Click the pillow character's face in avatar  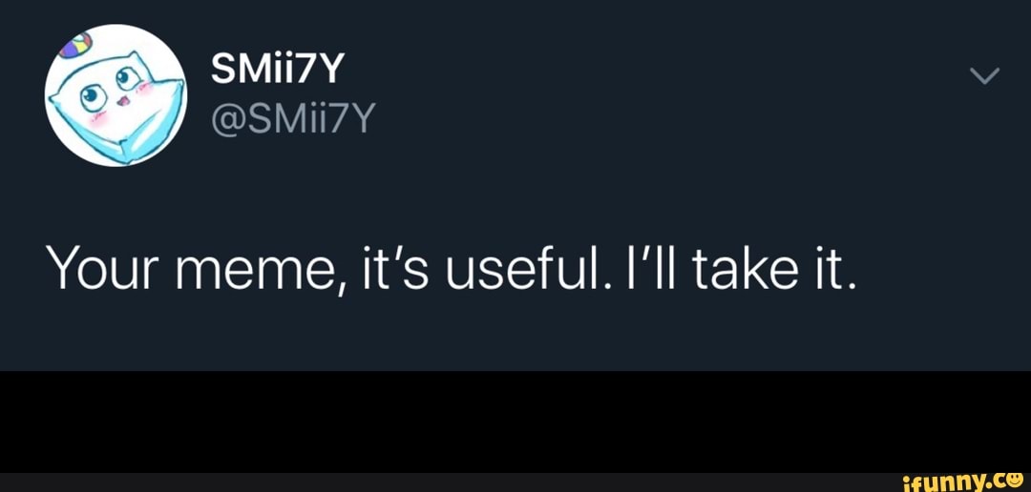coord(113,93)
